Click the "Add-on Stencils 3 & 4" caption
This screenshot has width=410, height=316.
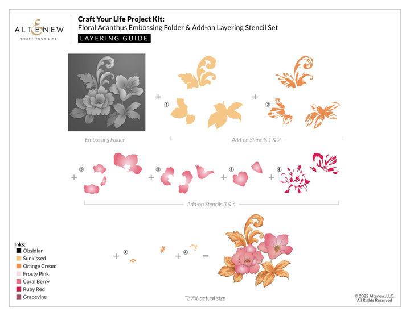pyautogui.click(x=210, y=205)
